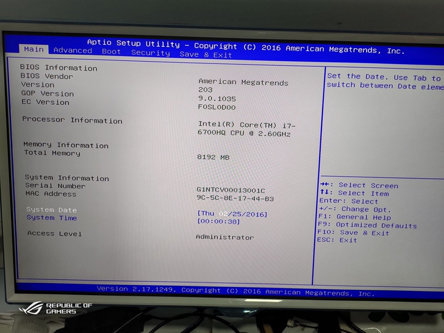Click EC version value F0SL0D00
This screenshot has width=444, height=333.
pos(217,107)
